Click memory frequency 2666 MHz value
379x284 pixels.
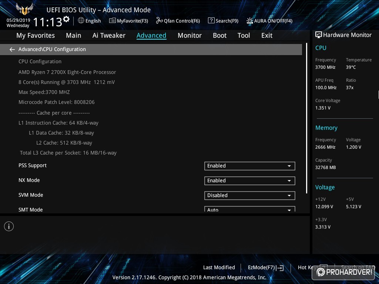tap(325, 147)
